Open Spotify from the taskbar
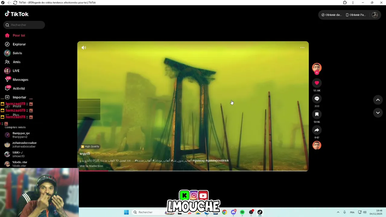The image size is (386, 217). (x=242, y=212)
